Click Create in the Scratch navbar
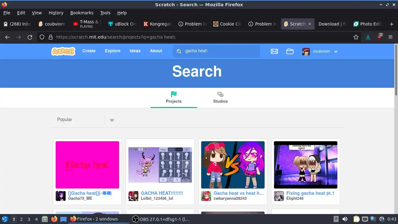 click(x=89, y=51)
